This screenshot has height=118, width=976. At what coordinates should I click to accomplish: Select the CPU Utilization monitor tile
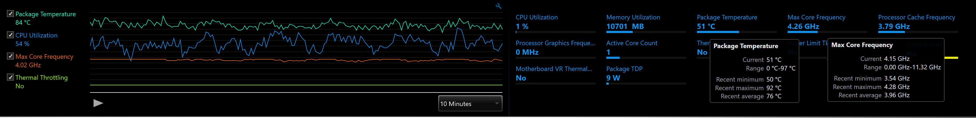click(x=555, y=23)
